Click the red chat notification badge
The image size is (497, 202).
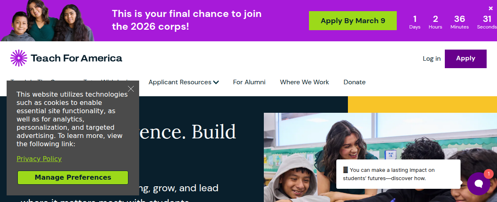pos(488,174)
